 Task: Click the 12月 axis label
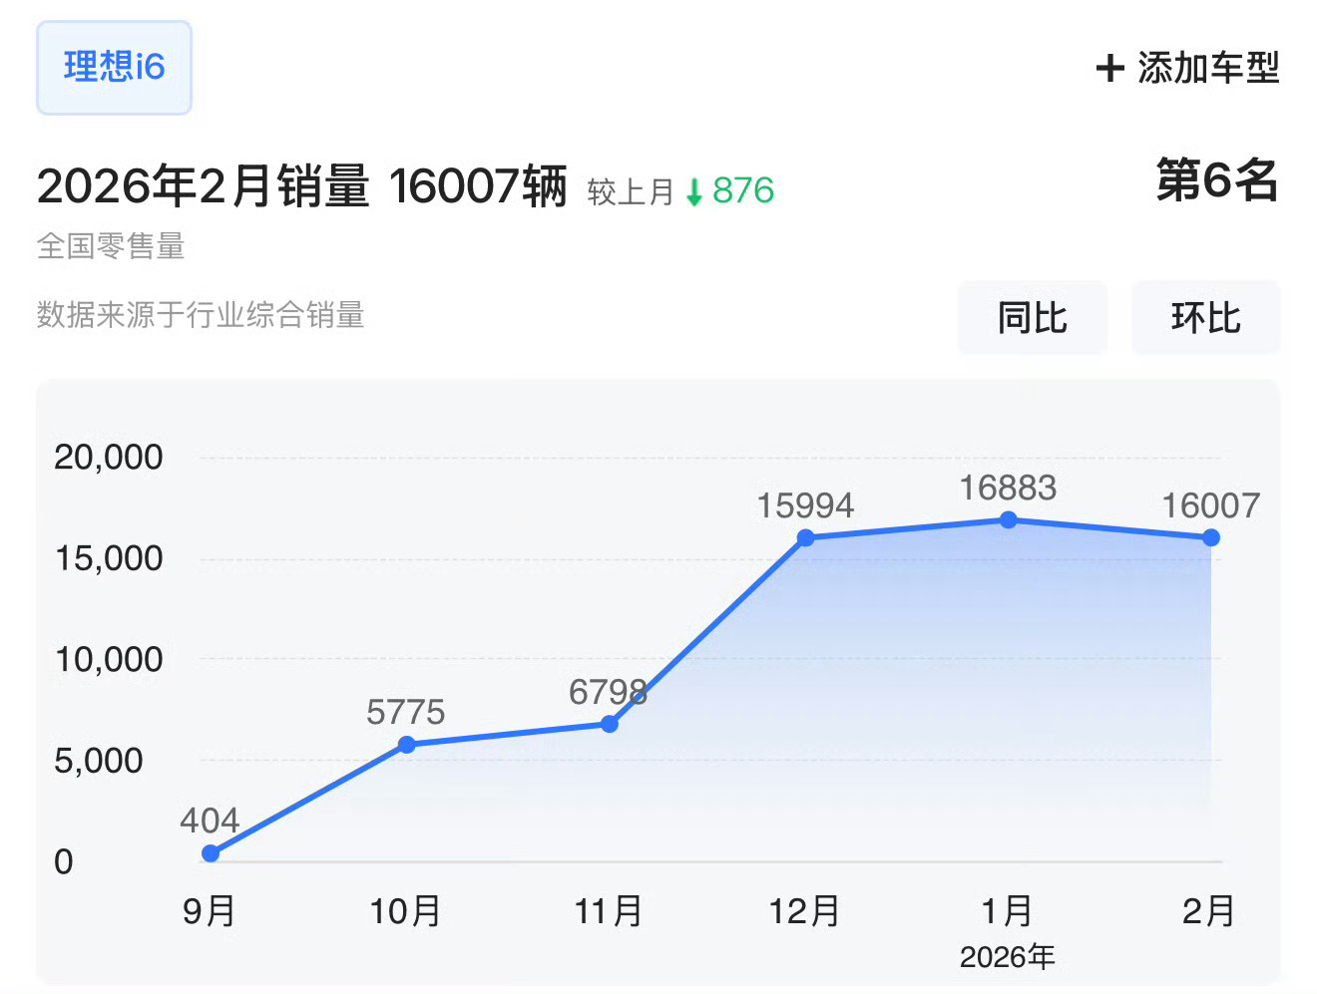click(804, 911)
